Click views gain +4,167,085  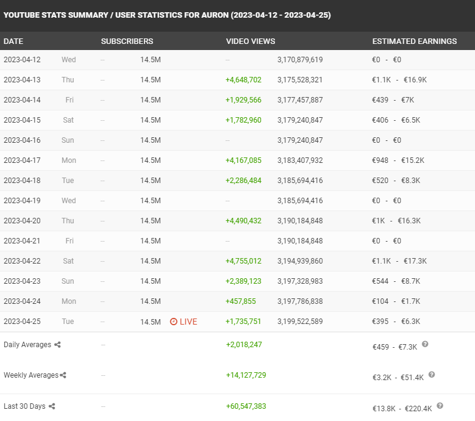[243, 160]
